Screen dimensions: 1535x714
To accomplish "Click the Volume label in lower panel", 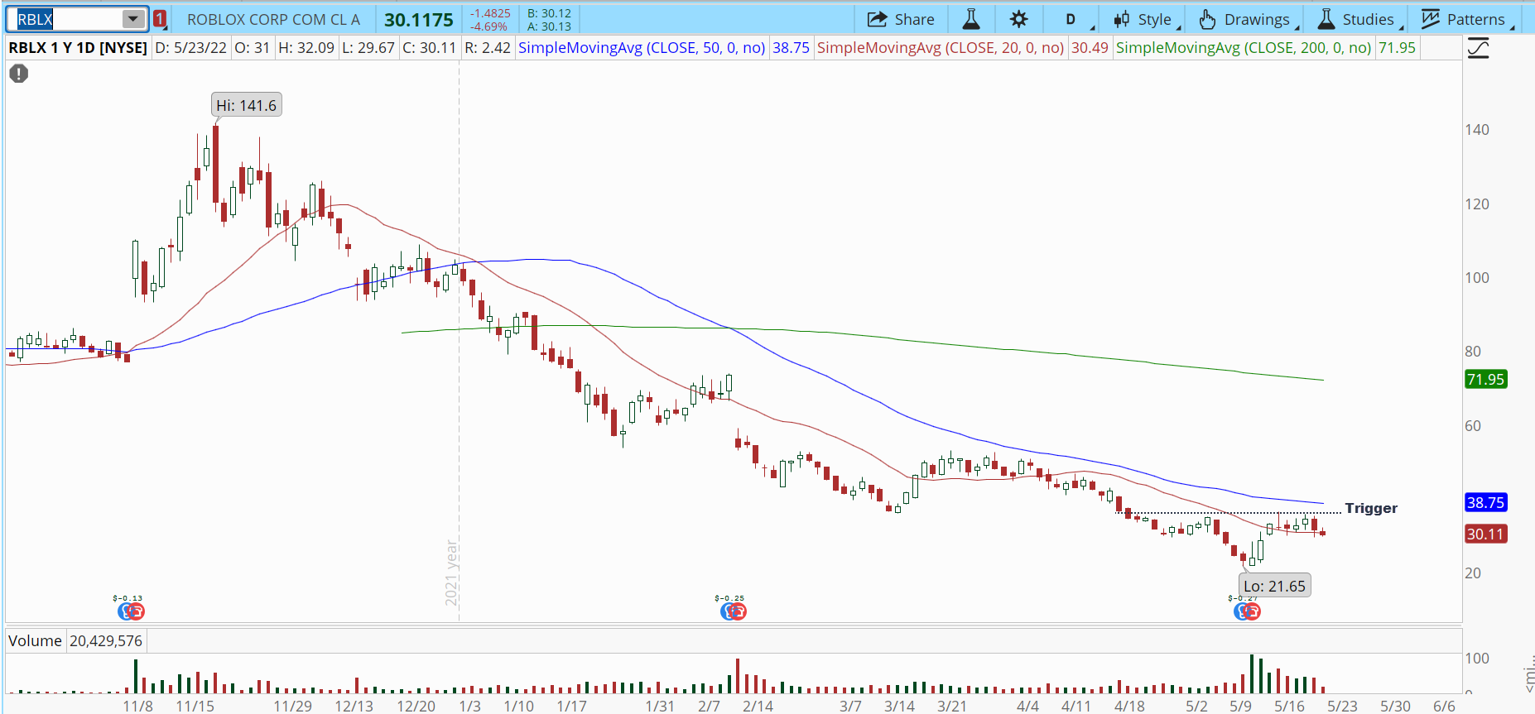I will point(35,641).
